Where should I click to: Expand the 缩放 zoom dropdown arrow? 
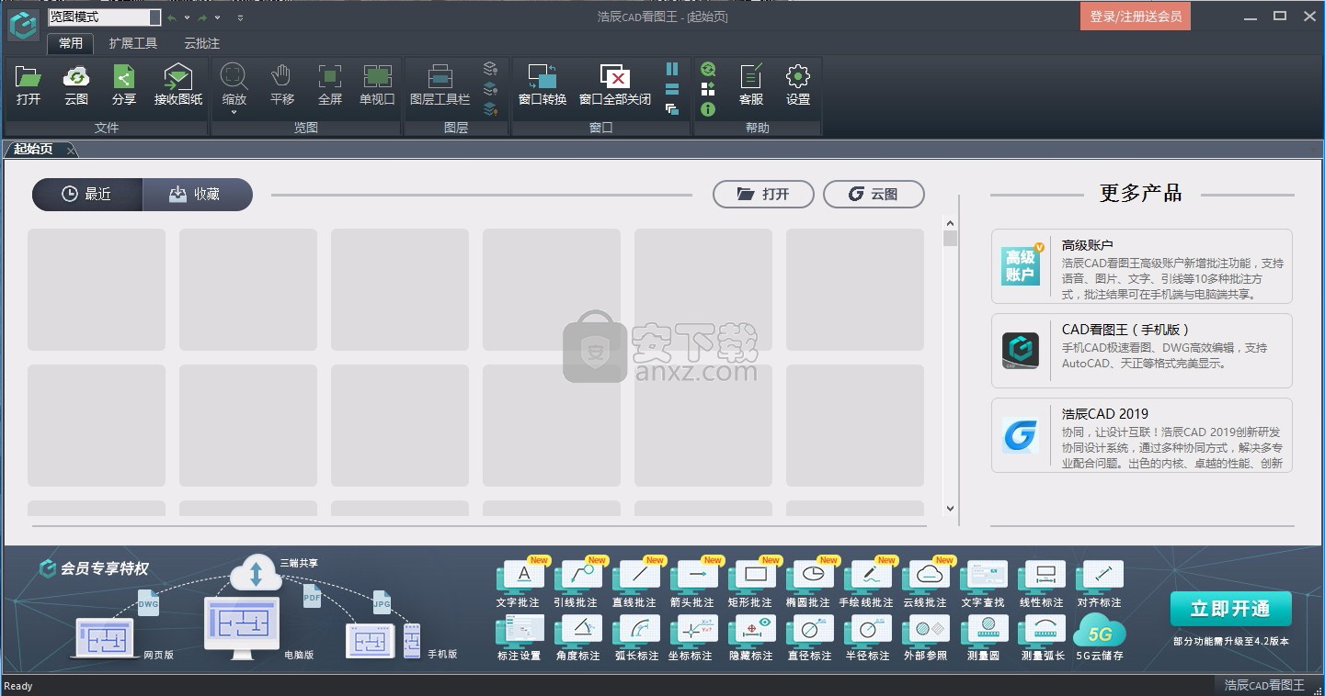234,112
